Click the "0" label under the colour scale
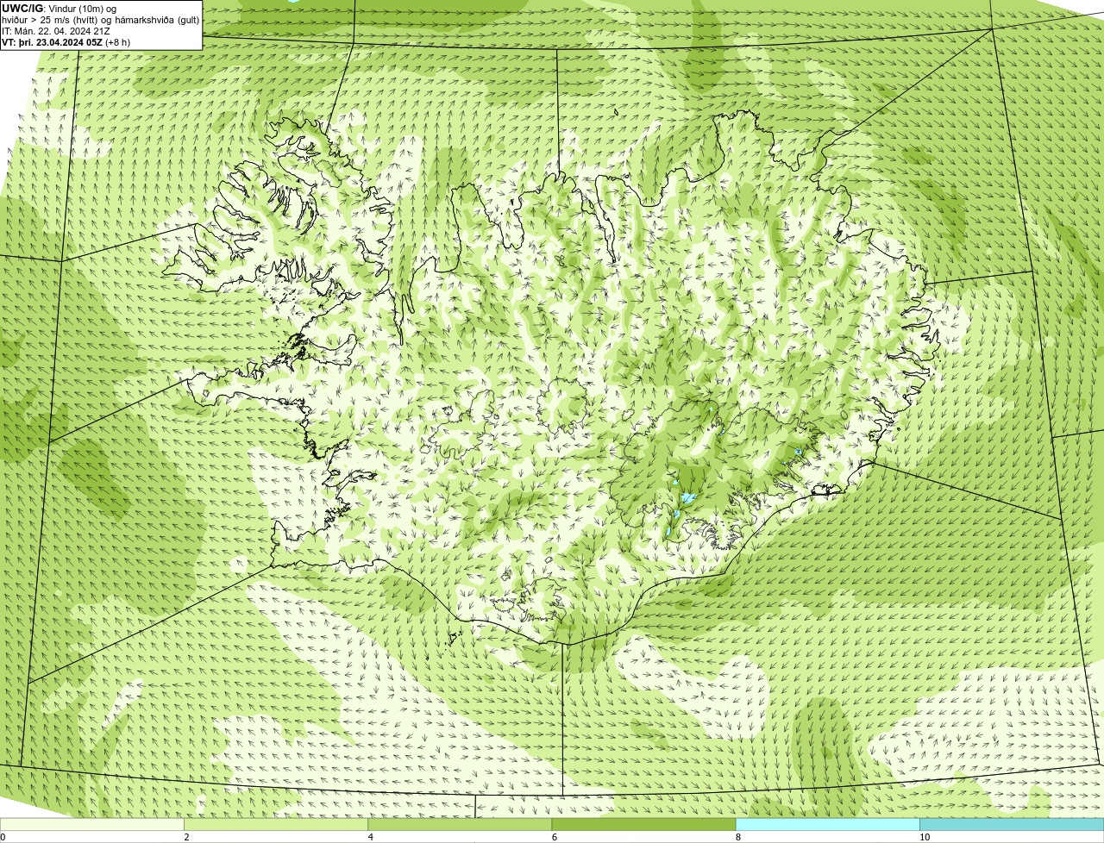 pos(3,837)
